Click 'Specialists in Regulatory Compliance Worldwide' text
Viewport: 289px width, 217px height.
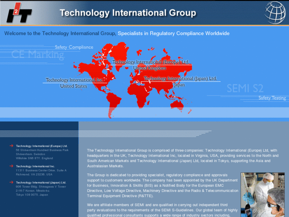pos(174,33)
